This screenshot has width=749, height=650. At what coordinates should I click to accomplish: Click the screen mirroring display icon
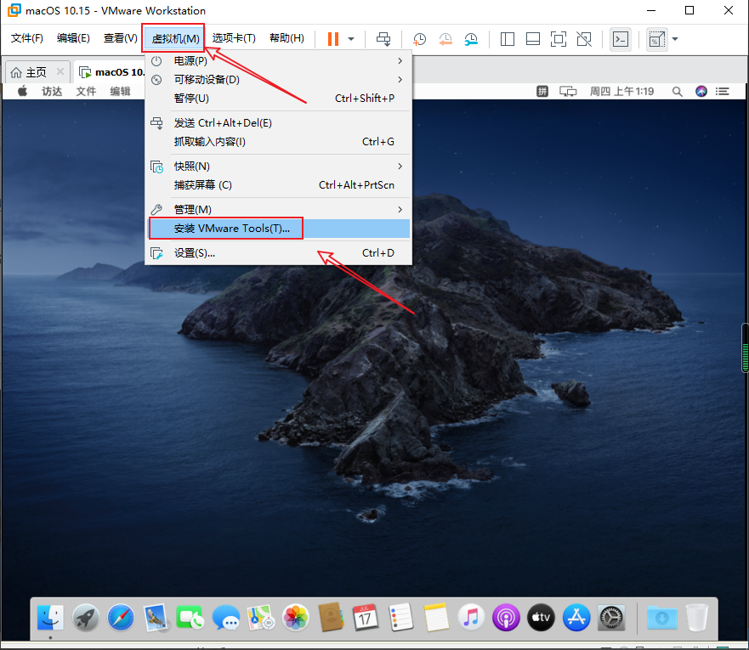[x=568, y=91]
